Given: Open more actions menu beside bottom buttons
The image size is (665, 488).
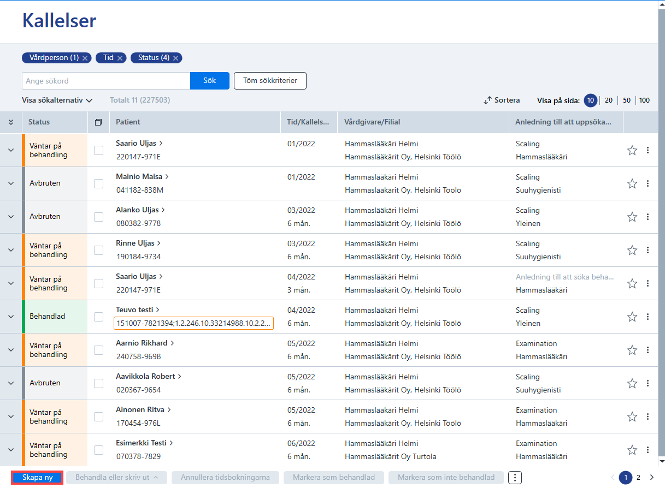Looking at the screenshot, I should point(515,478).
